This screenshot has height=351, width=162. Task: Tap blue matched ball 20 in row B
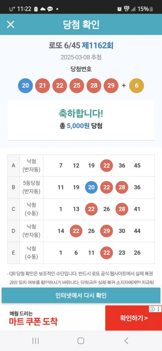91,187
